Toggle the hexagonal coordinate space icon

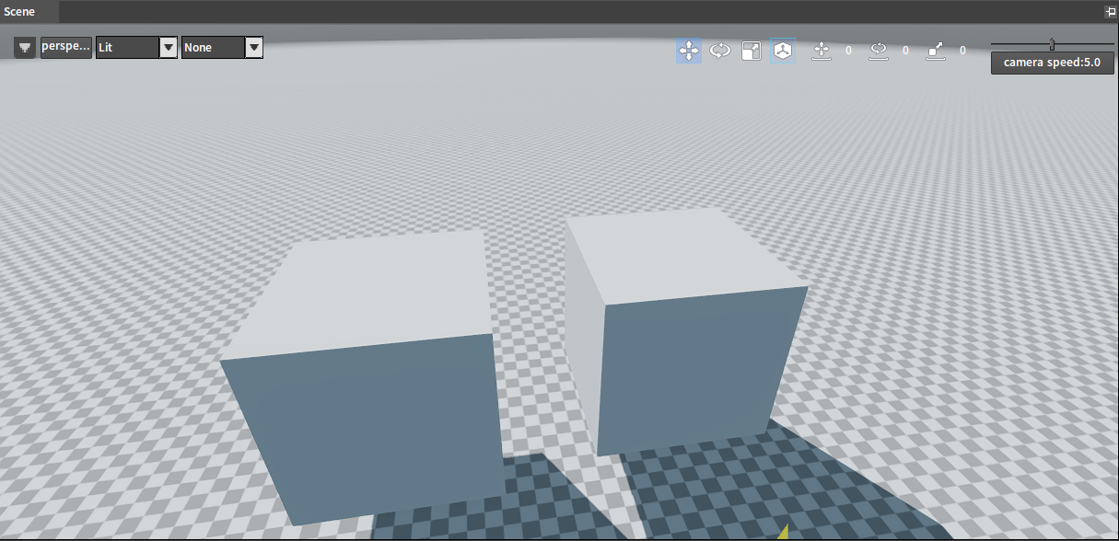[783, 51]
